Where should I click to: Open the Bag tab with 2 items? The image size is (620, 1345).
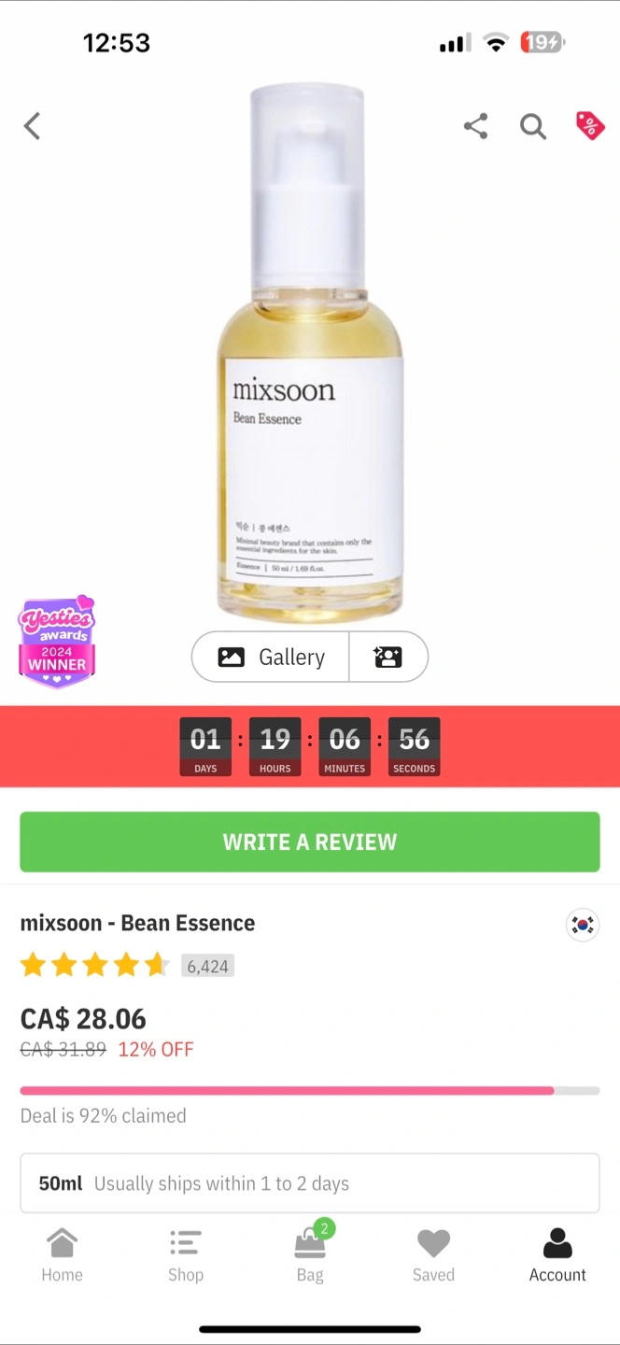(310, 1253)
